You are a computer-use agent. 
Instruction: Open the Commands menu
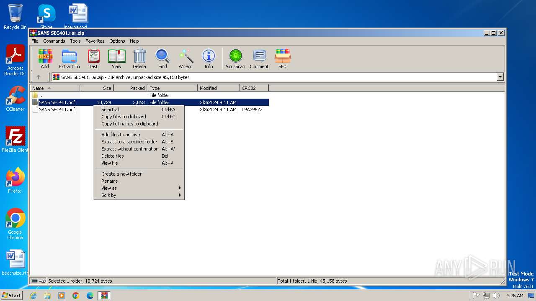pyautogui.click(x=54, y=41)
